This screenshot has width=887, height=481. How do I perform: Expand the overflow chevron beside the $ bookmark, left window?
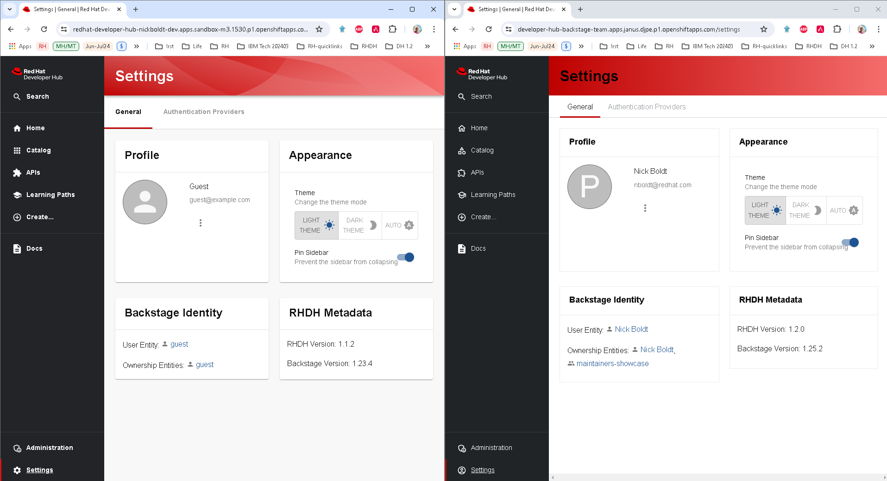[137, 46]
